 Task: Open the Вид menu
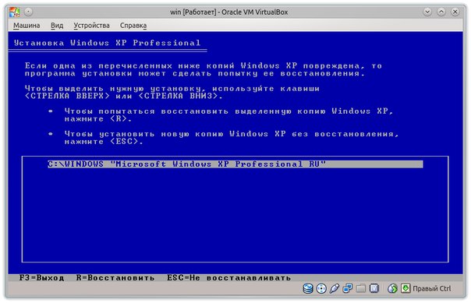(x=57, y=26)
